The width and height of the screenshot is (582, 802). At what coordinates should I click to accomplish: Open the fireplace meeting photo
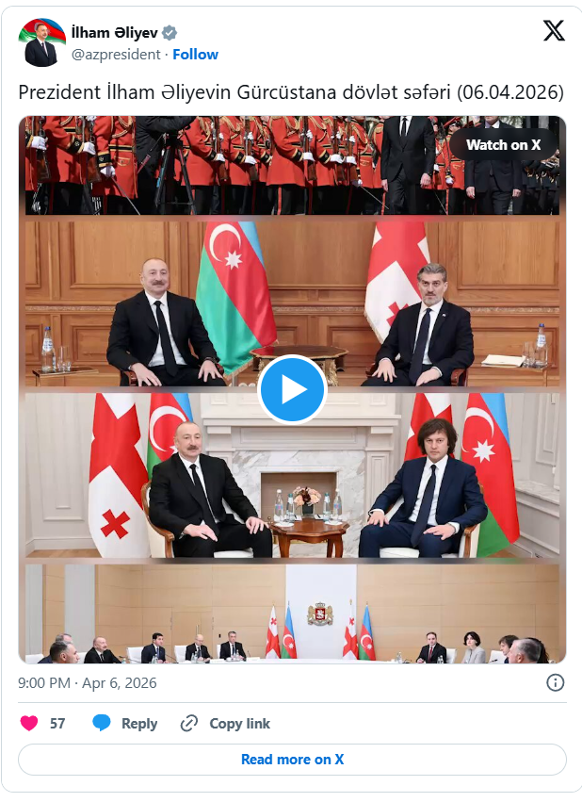tap(292, 475)
